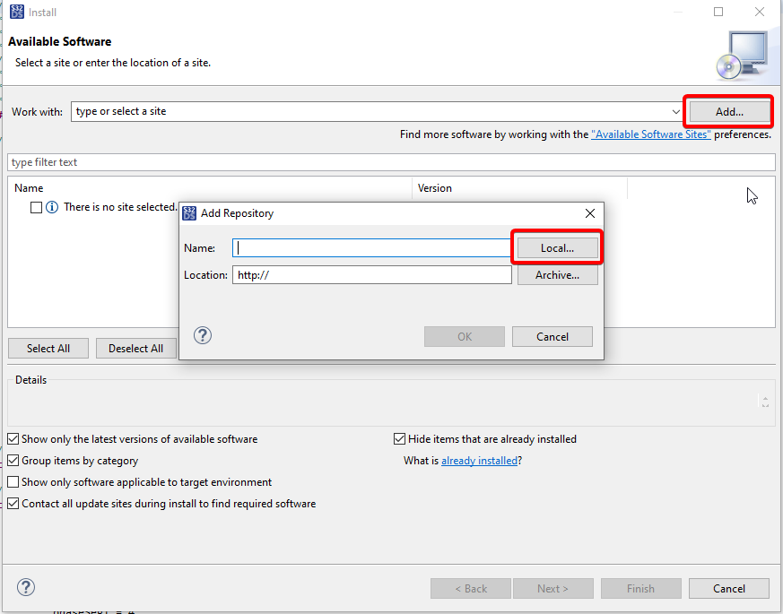
Task: Click the help icon in Add Repository dialog
Action: point(202,334)
